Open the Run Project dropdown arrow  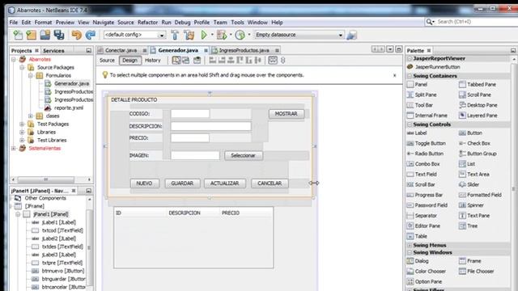click(x=212, y=35)
